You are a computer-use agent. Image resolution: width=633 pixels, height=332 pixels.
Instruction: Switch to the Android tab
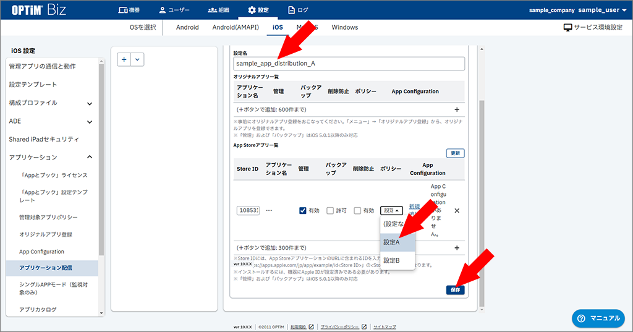[187, 27]
